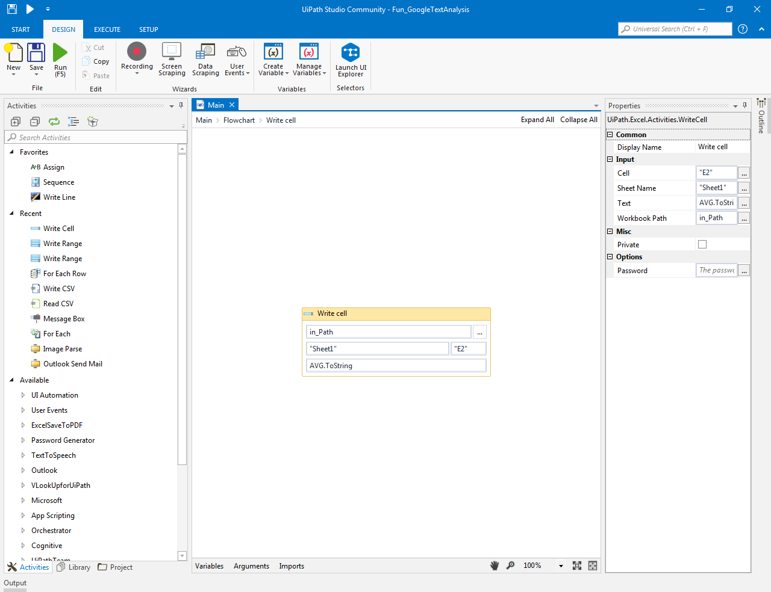771x592 pixels.
Task: Collapse the Recent tree group
Action: coord(11,214)
